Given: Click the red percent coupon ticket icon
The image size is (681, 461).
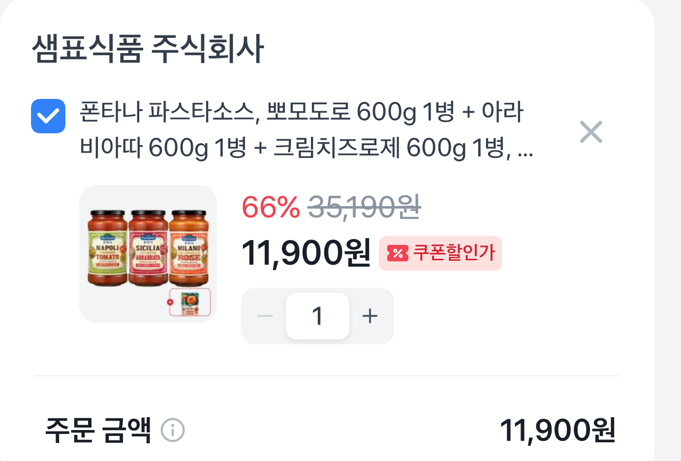Looking at the screenshot, I should coord(398,253).
